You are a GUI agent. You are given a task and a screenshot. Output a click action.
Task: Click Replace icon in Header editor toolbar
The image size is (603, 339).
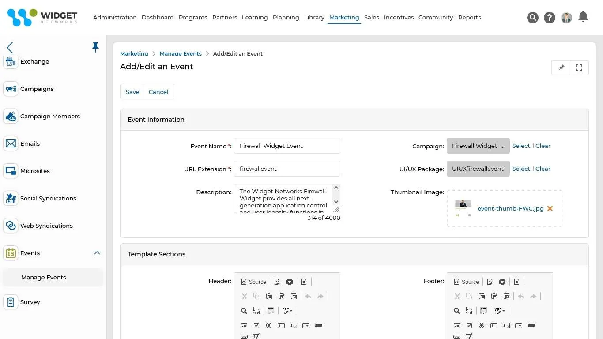pos(256,311)
